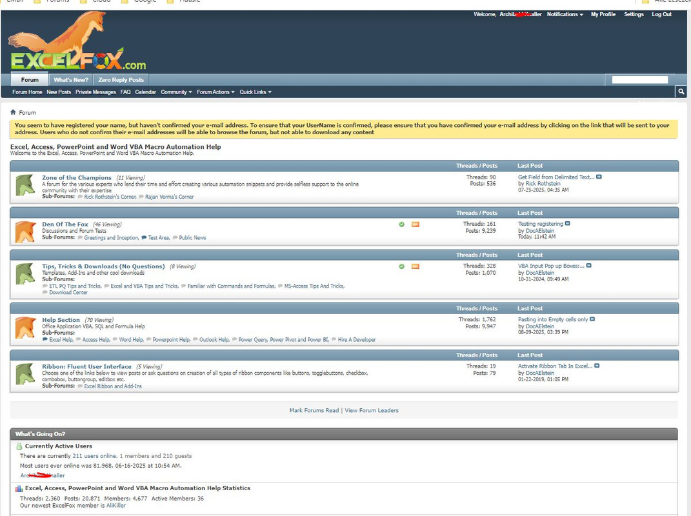Open the Test Area sub-forum

[x=159, y=237]
